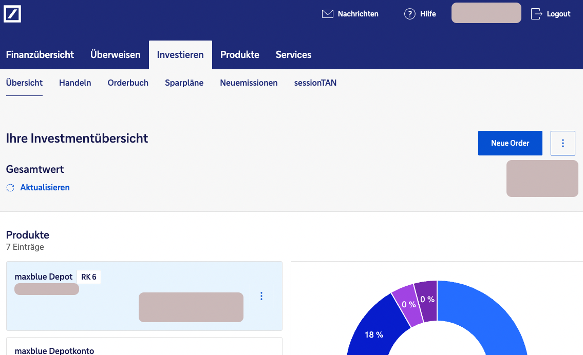
Task: Switch to the Überweisen tab
Action: pyautogui.click(x=115, y=54)
